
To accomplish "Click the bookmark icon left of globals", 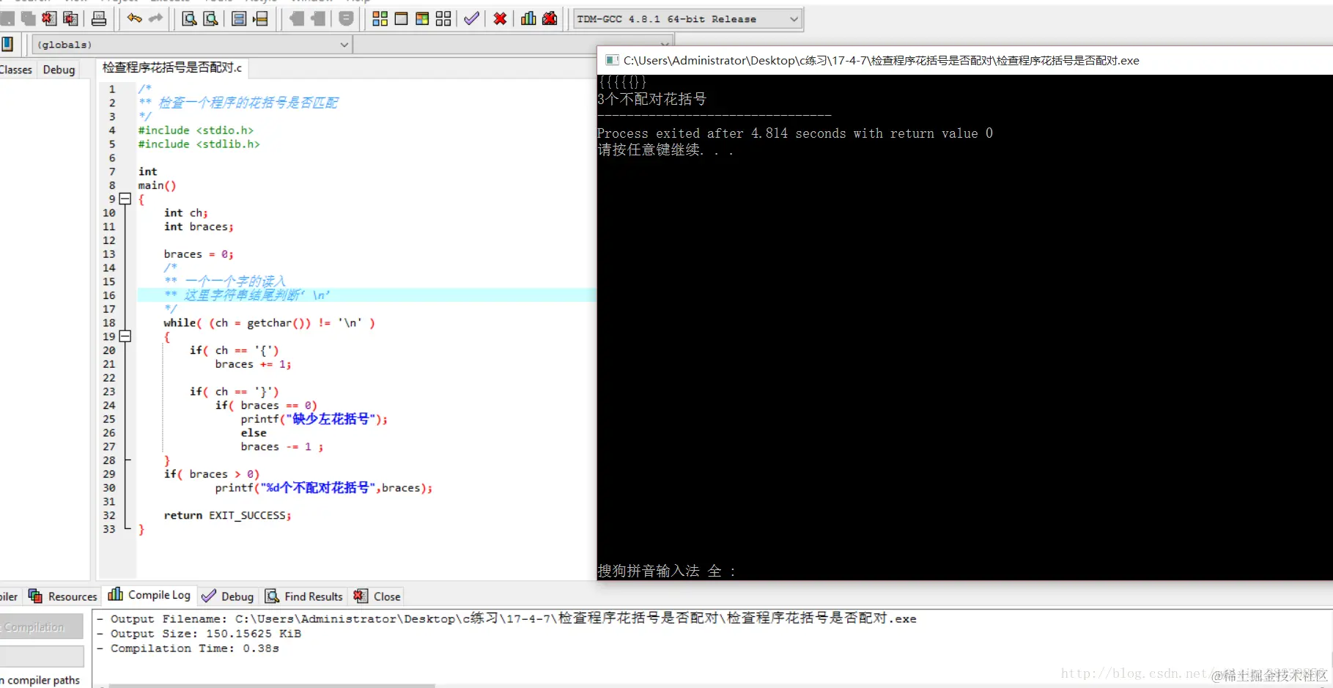I will click(x=7, y=44).
